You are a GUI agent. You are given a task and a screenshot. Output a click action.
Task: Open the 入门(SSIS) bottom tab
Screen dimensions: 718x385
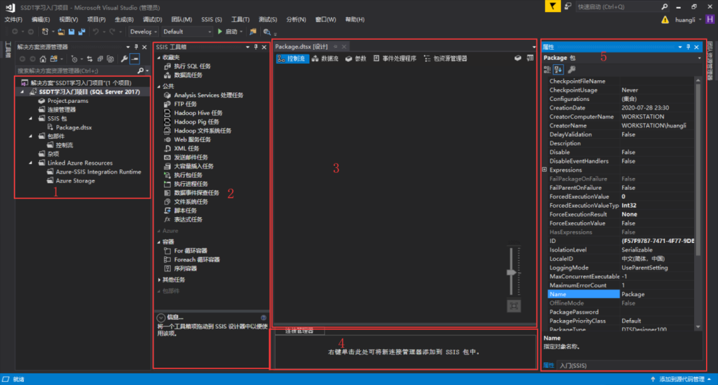573,366
